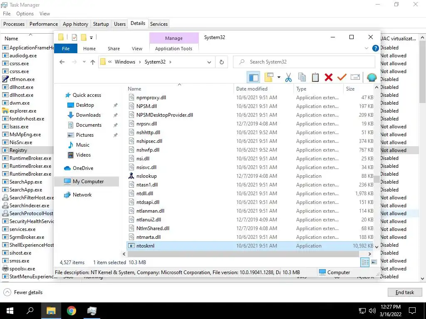Image resolution: width=426 pixels, height=319 pixels.
Task: Click the red X Delete icon
Action: 329,77
